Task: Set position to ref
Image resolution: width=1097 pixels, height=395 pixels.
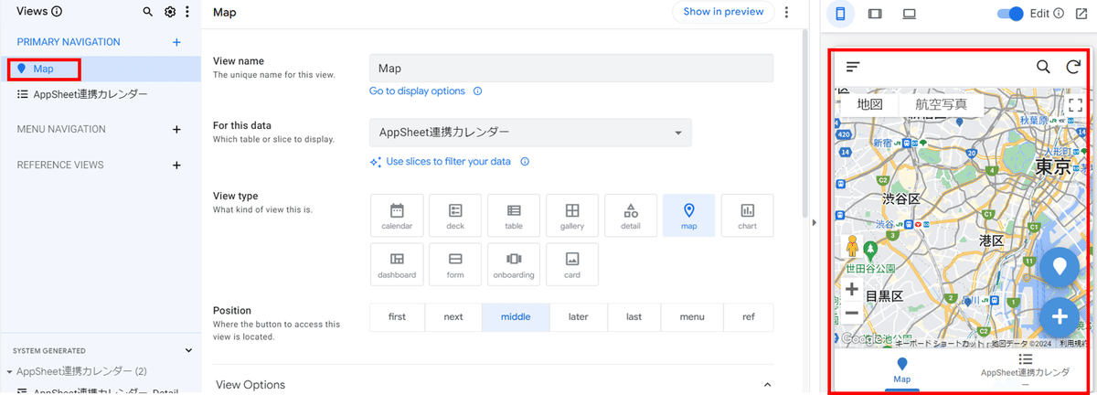Action: coord(749,317)
